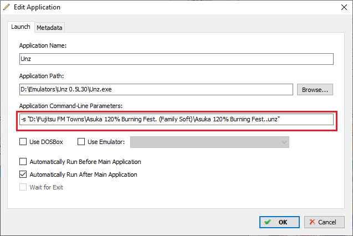Switch to the Metadata tab

pyautogui.click(x=49, y=28)
